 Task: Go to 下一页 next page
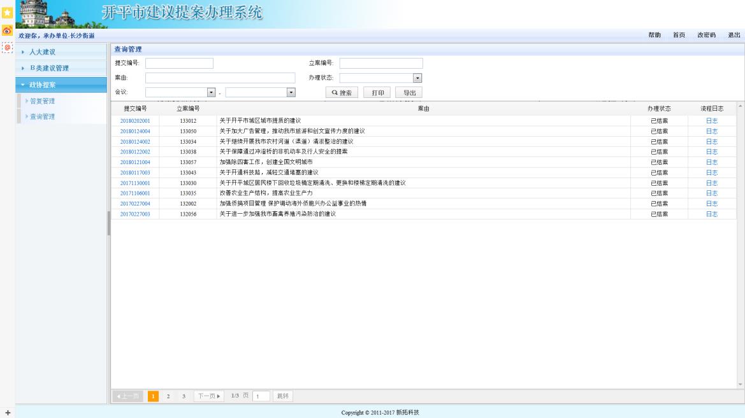coord(210,396)
